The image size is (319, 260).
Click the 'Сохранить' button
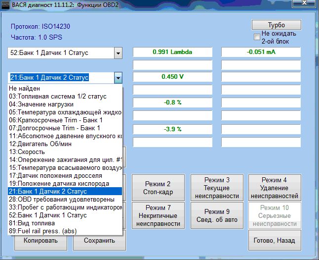coord(99,240)
